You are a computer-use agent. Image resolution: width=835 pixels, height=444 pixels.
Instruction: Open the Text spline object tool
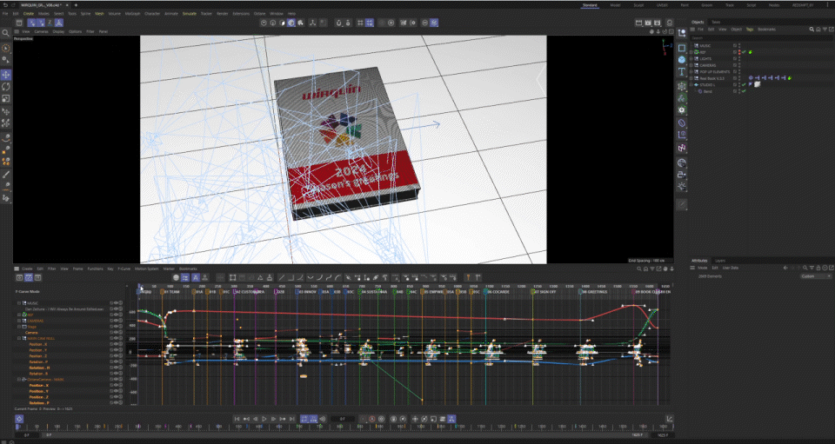682,72
